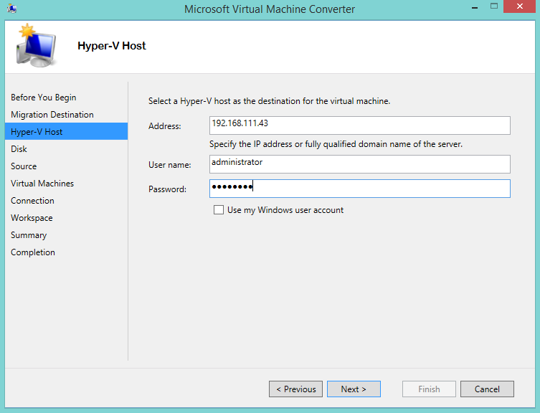Click into the User name field
The width and height of the screenshot is (540, 413).
[359, 164]
